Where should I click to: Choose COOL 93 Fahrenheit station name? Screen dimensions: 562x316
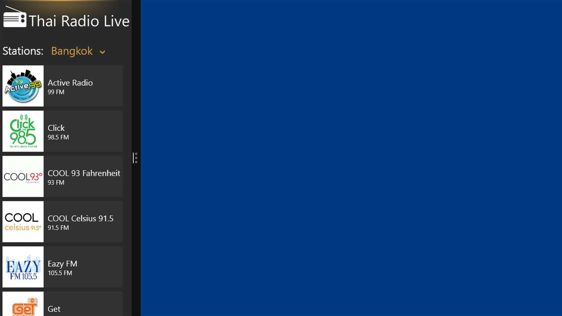(x=84, y=173)
